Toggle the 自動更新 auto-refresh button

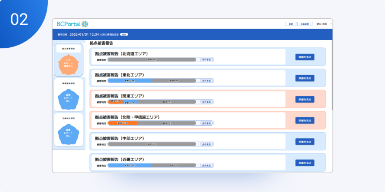click(x=305, y=24)
